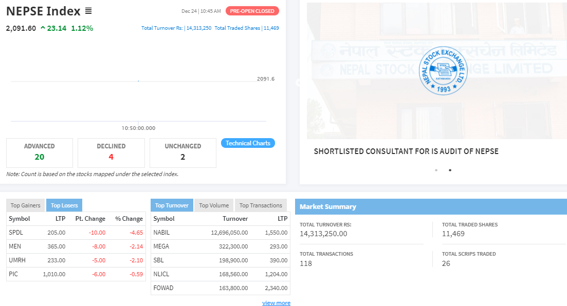This screenshot has width=567, height=306.
Task: Select MEGA in Top Turnover table
Action: pos(161,246)
